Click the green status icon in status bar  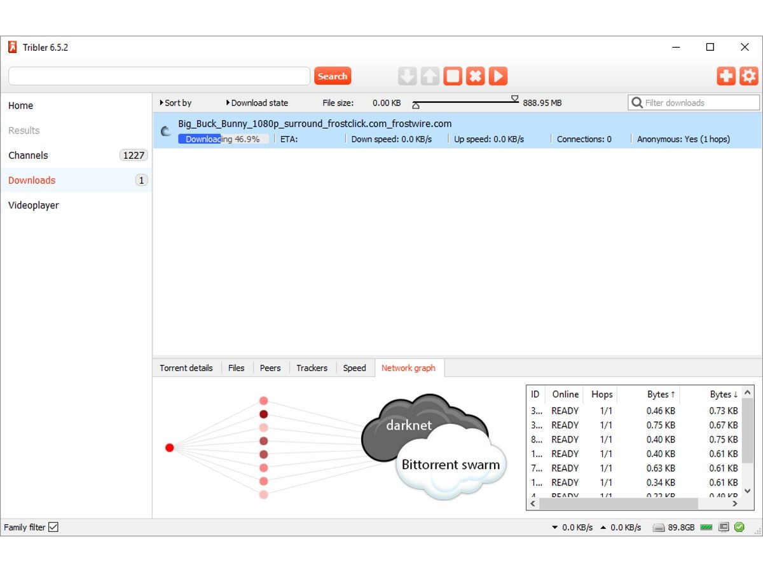click(x=739, y=527)
